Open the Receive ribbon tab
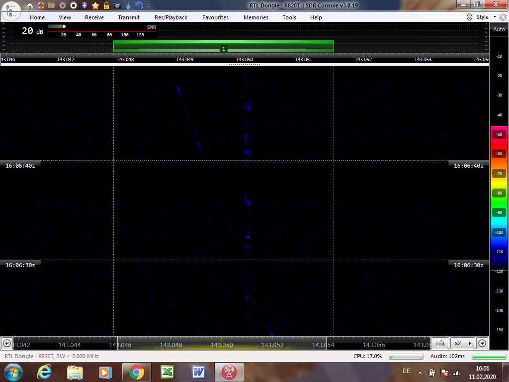This screenshot has height=382, width=509. pos(94,17)
